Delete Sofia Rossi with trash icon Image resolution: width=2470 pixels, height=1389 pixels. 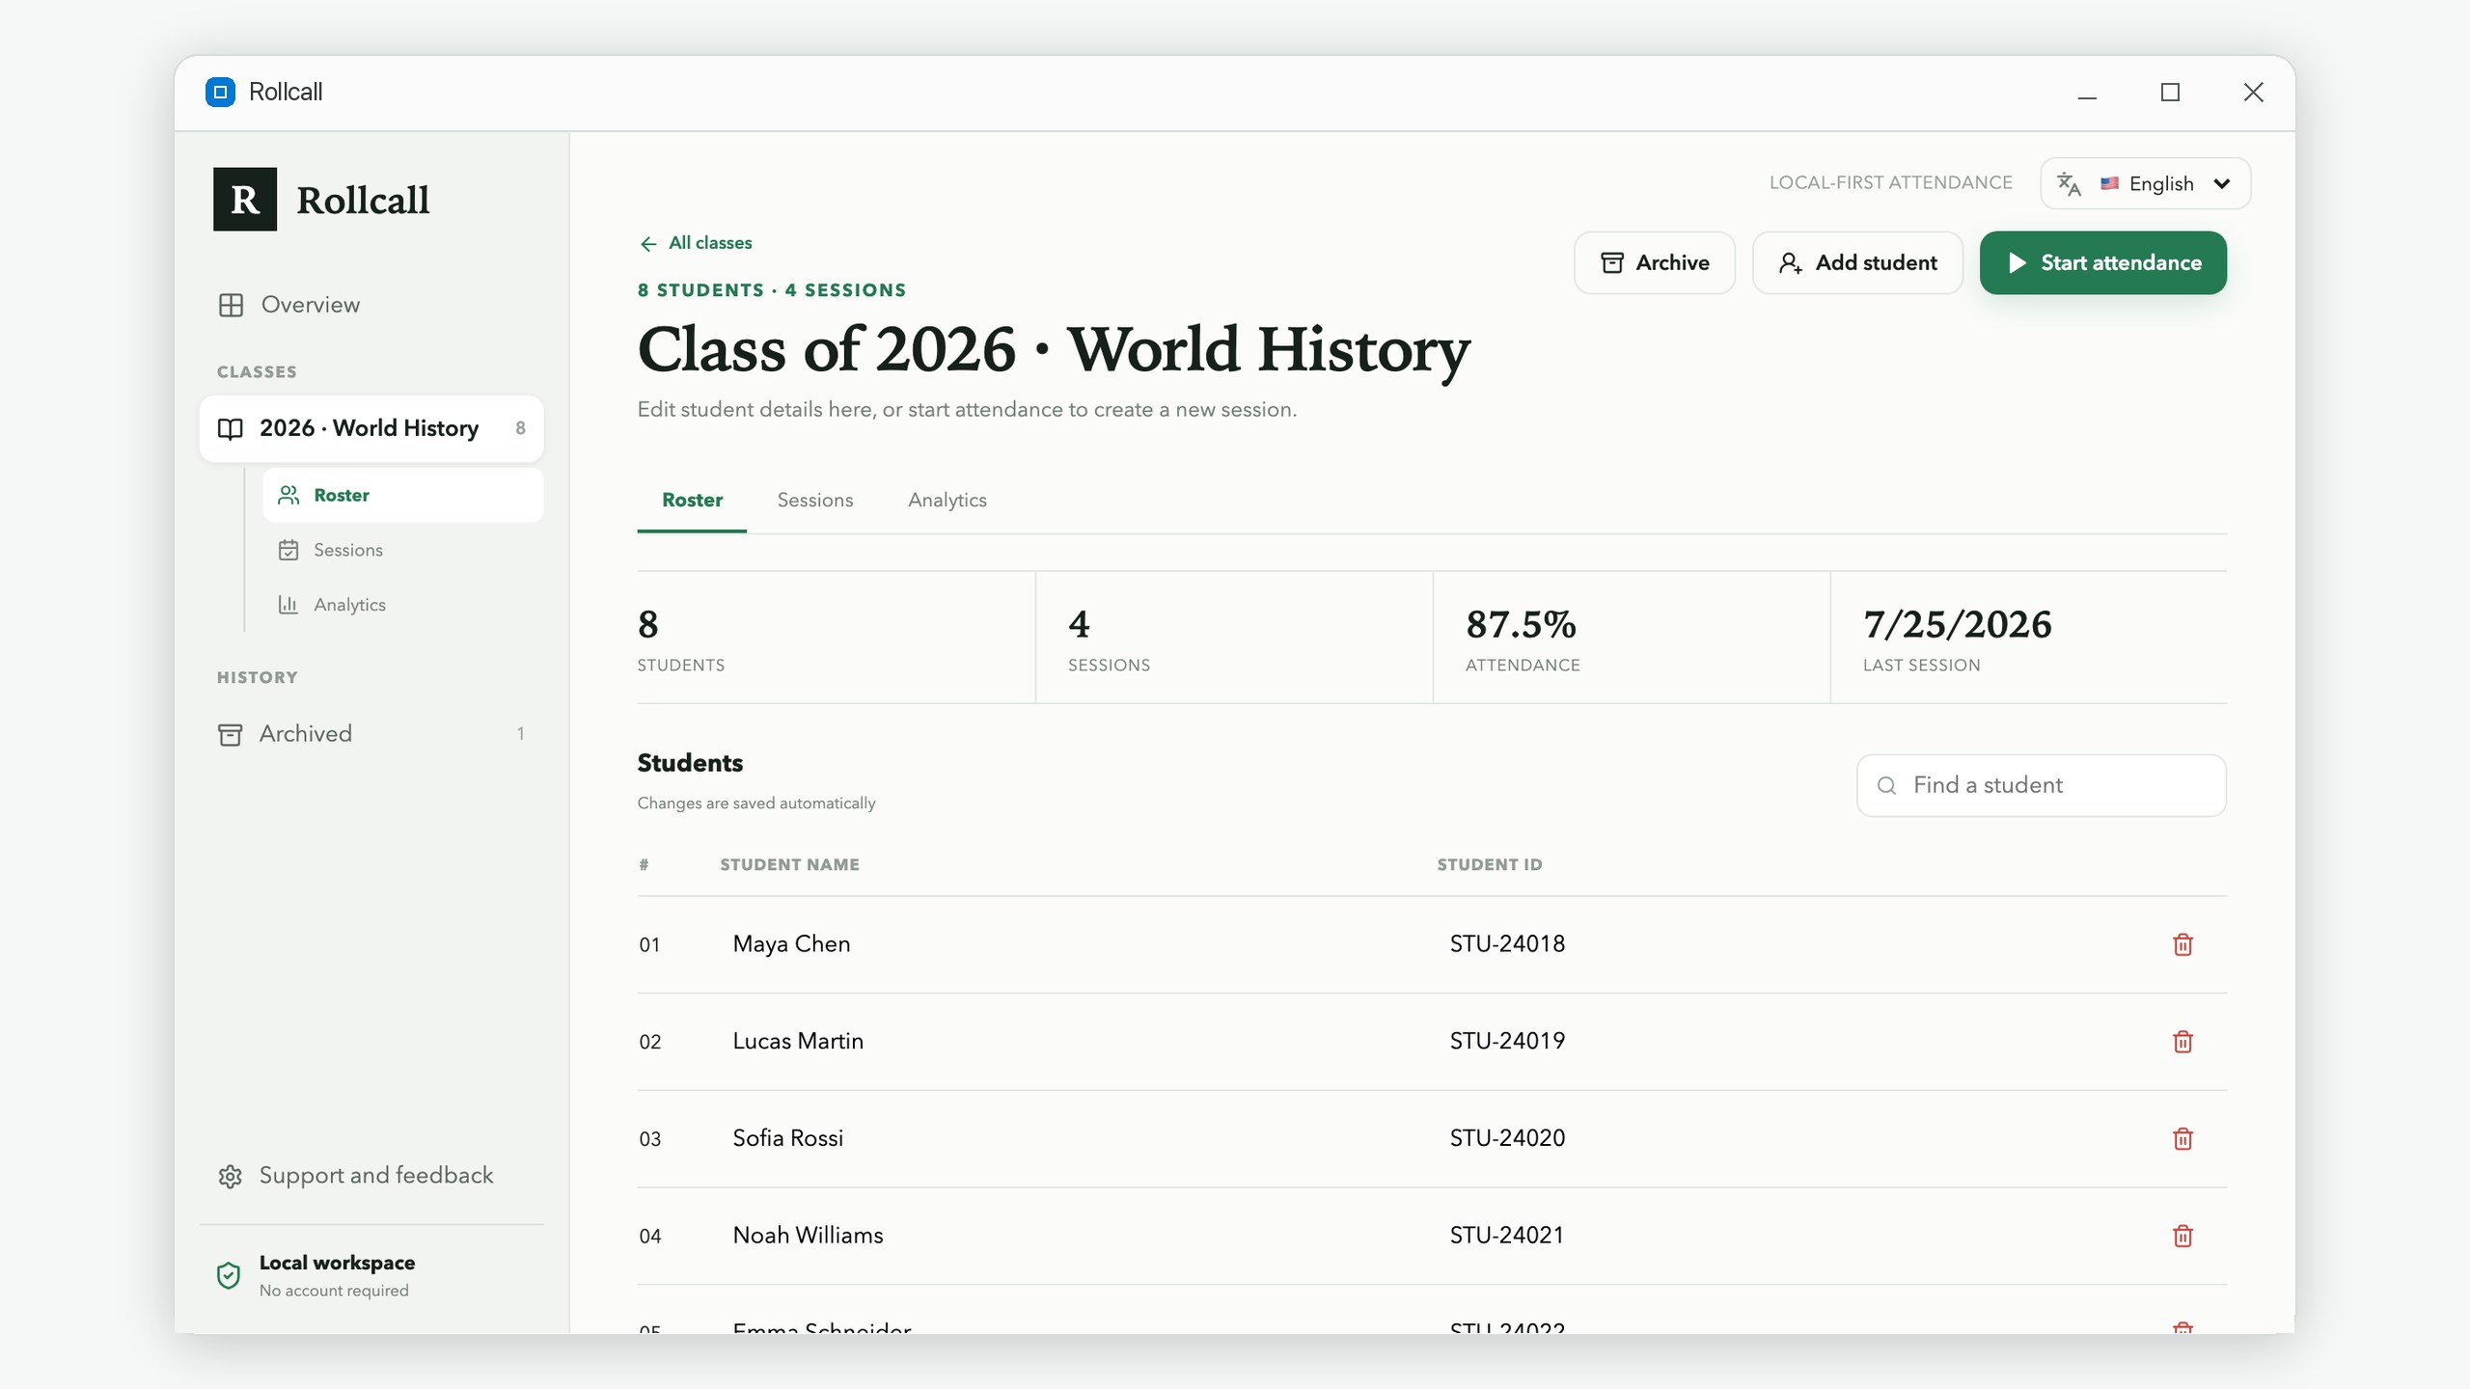(2182, 1138)
